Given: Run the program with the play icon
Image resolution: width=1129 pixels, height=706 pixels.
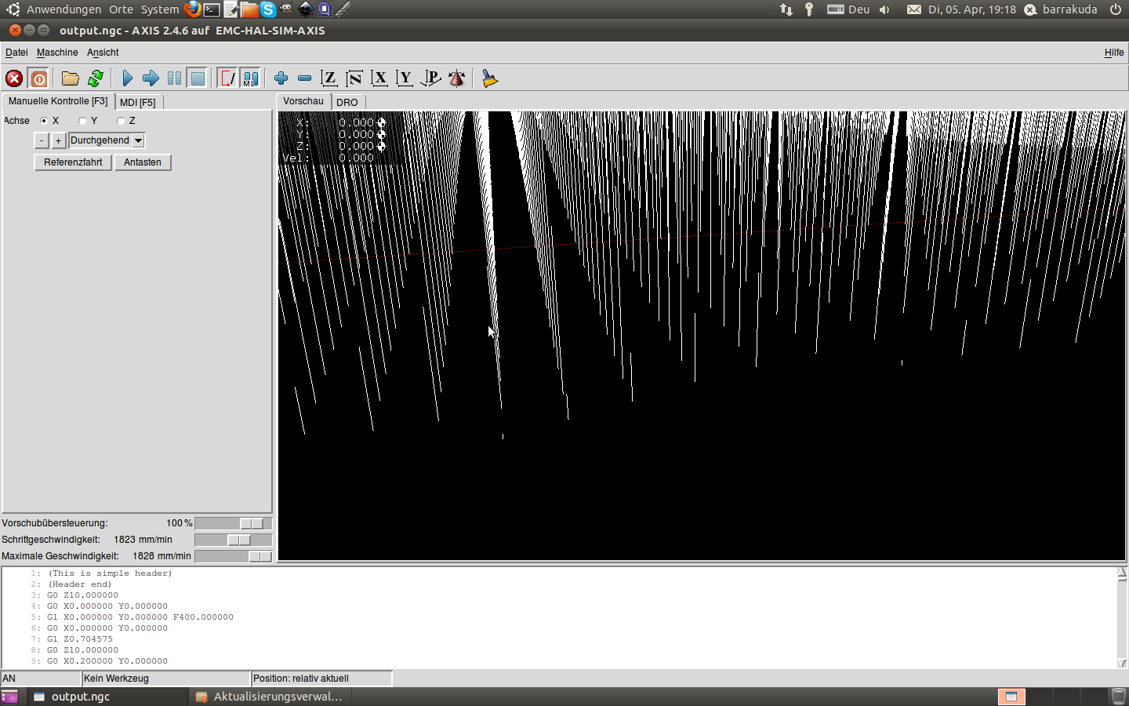Looking at the screenshot, I should 127,78.
